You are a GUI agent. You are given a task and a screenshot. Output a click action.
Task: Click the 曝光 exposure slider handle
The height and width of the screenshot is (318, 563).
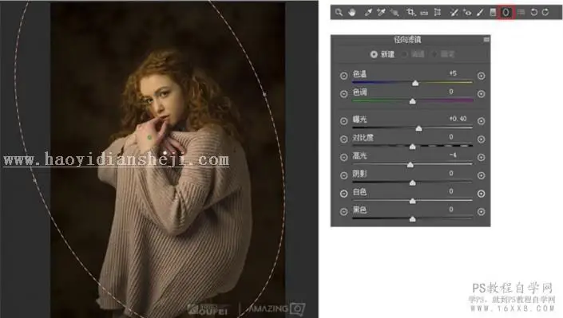418,128
